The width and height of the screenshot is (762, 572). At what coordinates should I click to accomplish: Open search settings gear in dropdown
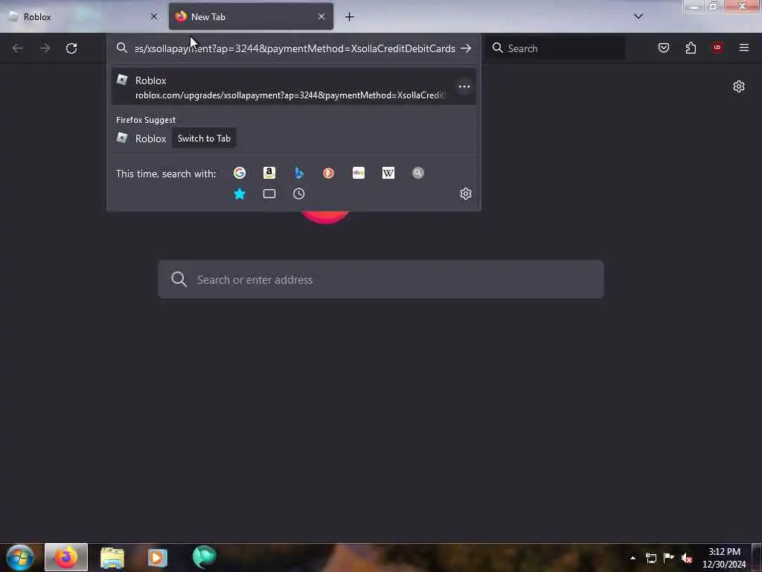[466, 194]
